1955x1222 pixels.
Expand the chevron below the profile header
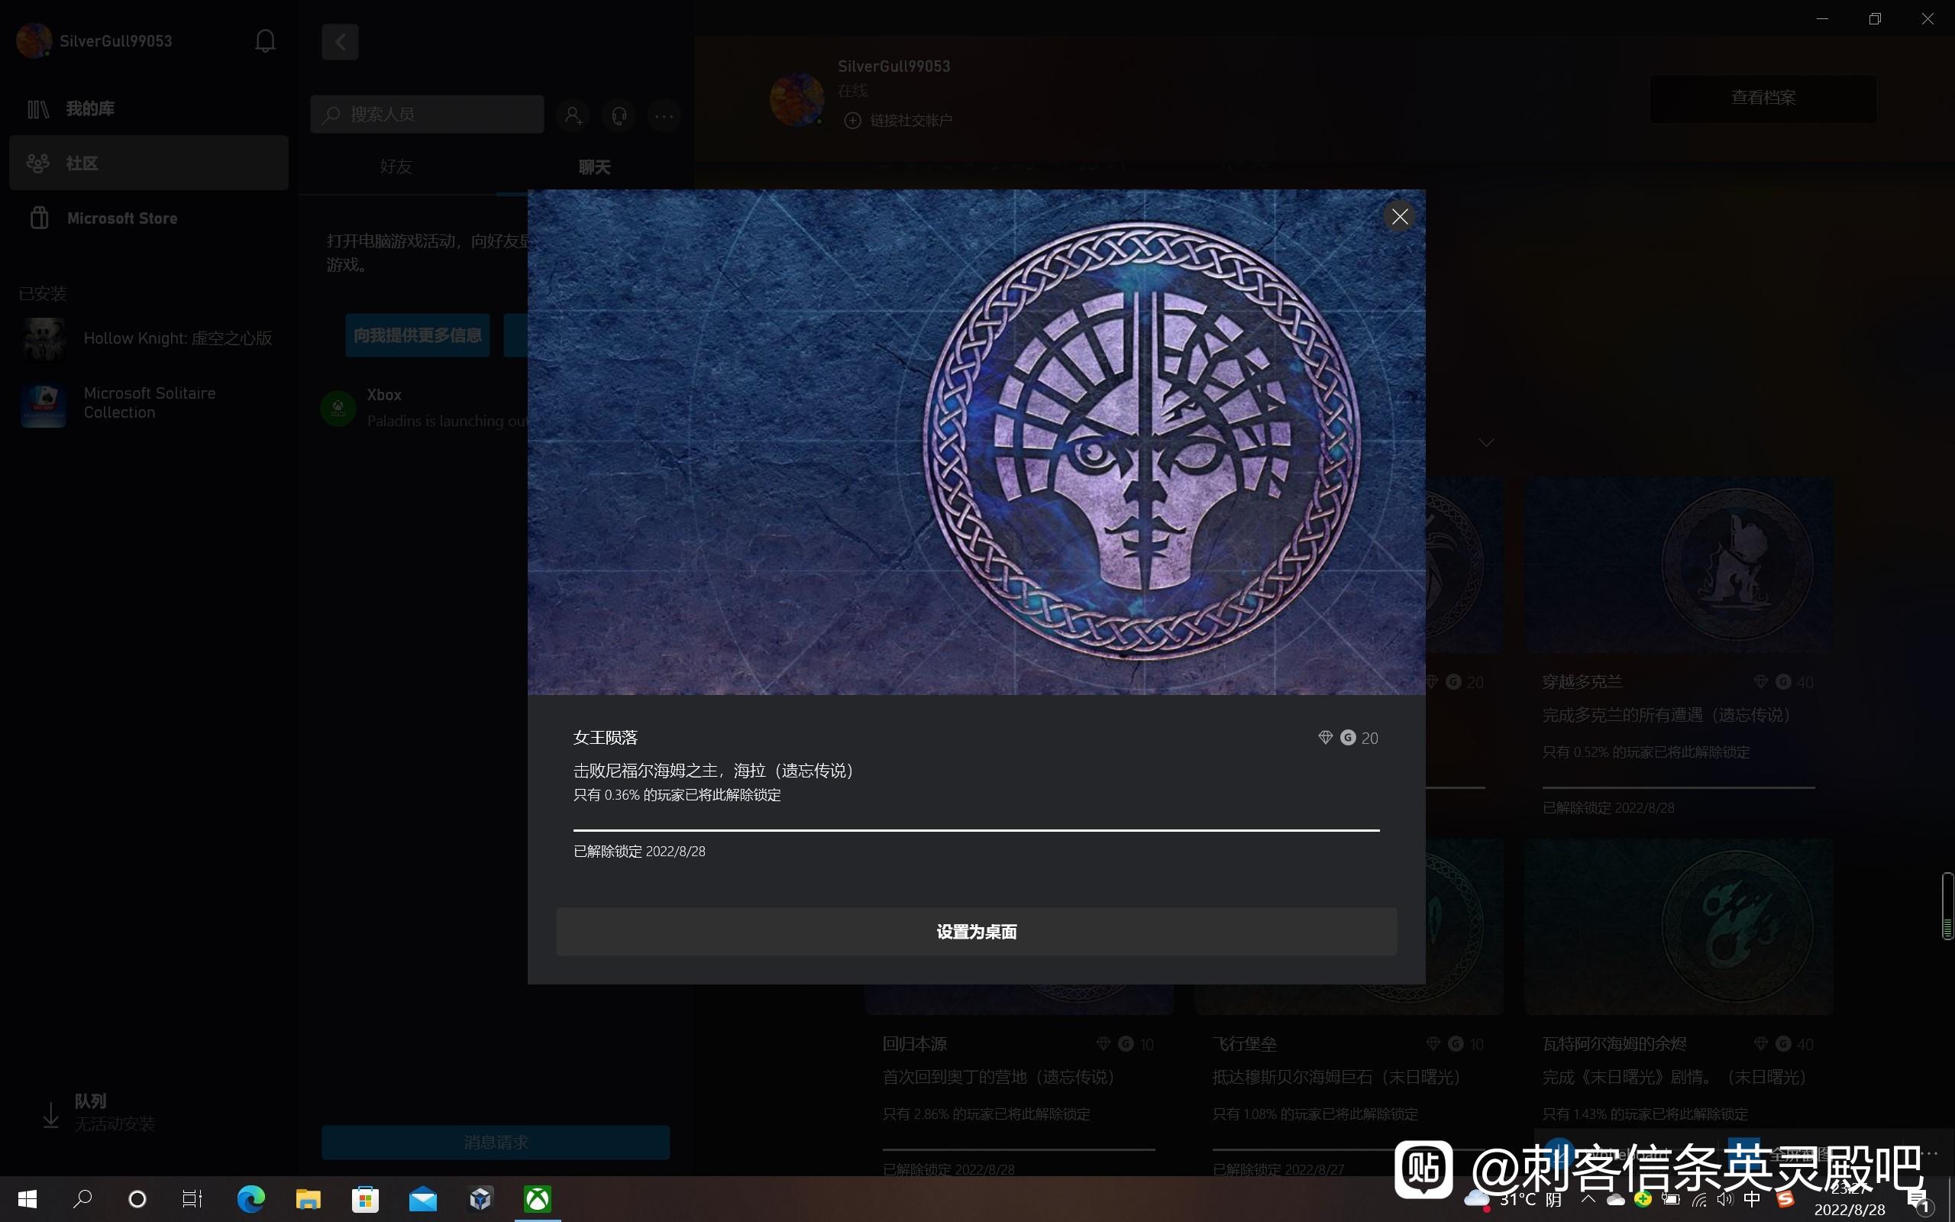(1485, 442)
